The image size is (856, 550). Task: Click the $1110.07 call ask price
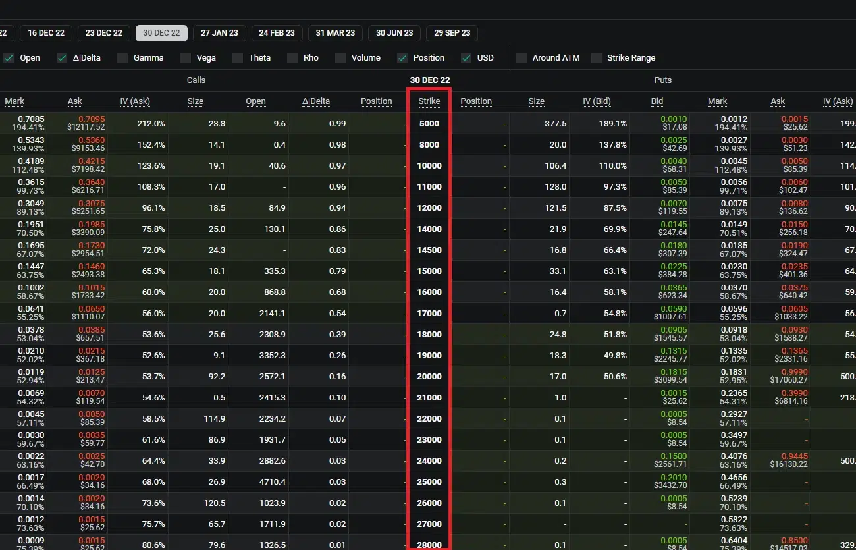(x=86, y=317)
